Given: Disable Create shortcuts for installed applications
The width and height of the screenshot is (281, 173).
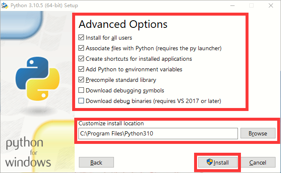Looking at the screenshot, I should coord(81,59).
